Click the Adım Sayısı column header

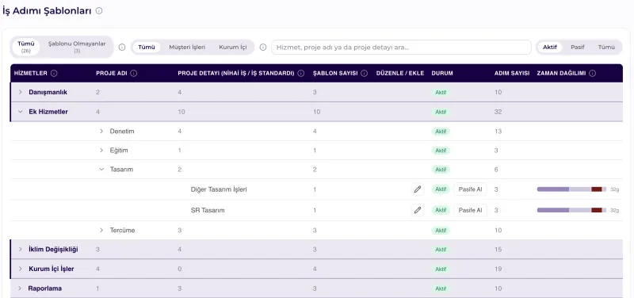[x=512, y=73]
